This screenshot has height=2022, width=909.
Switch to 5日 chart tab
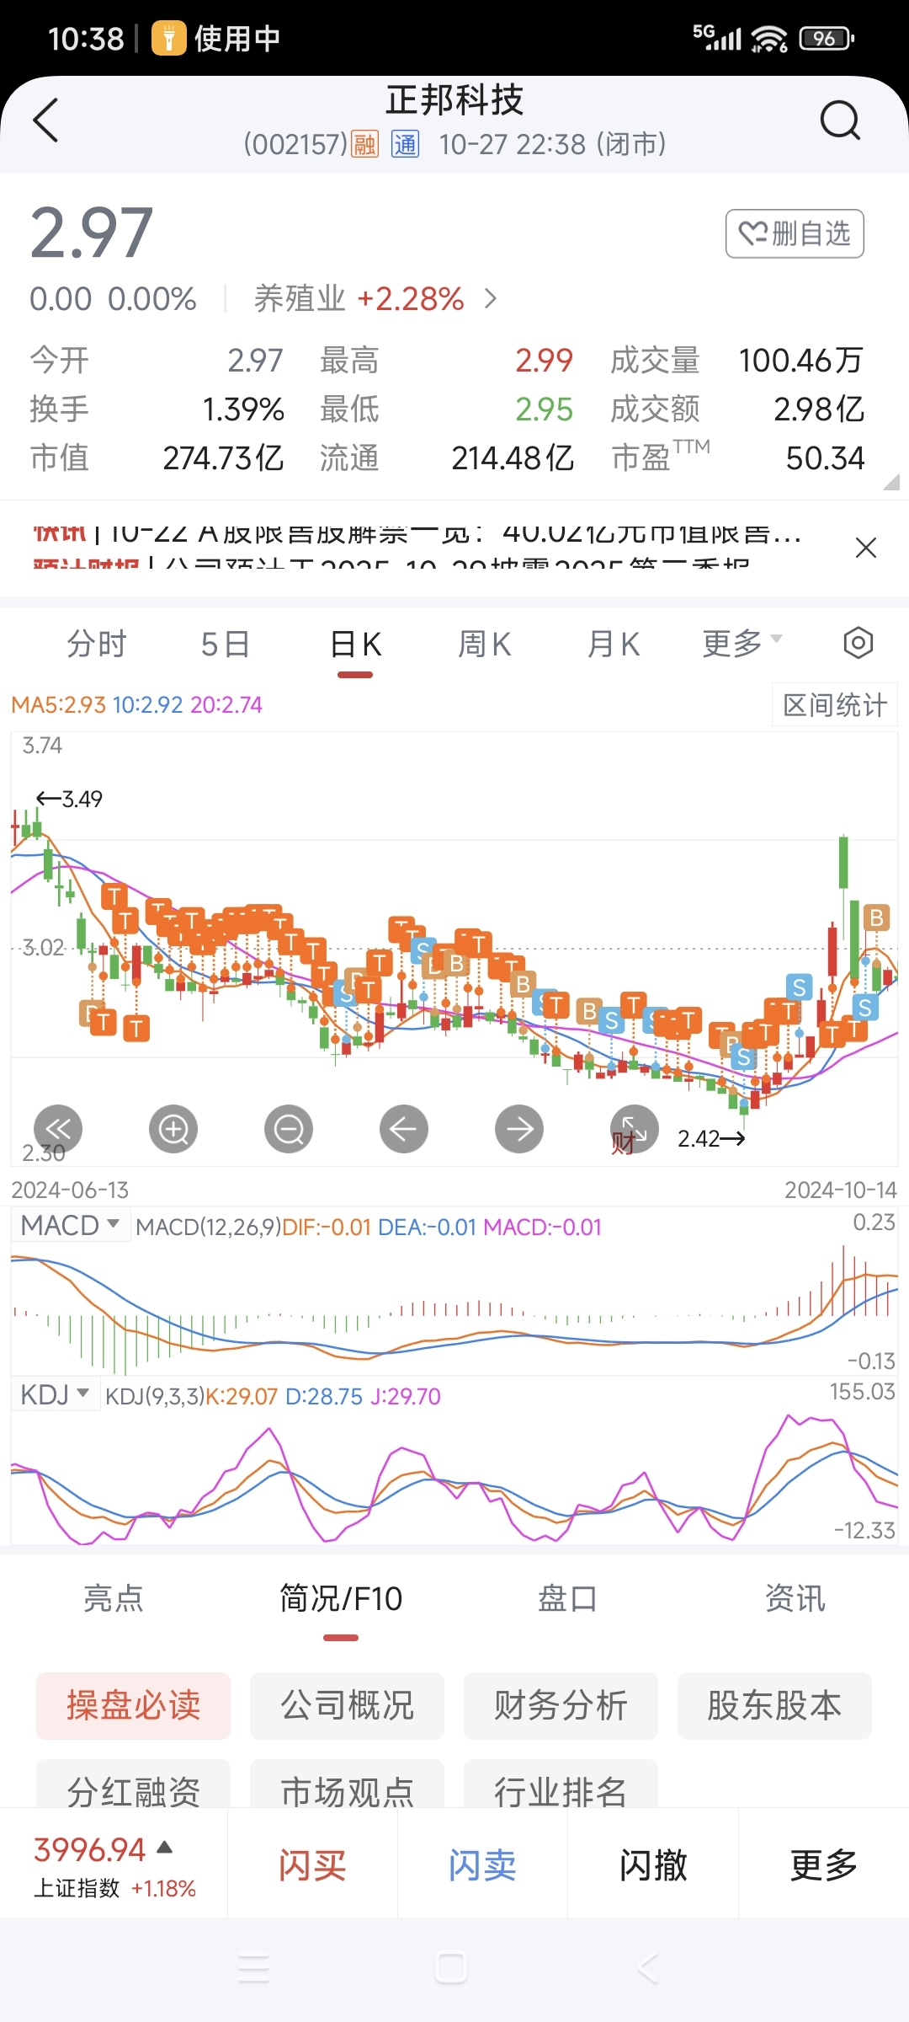coord(226,645)
